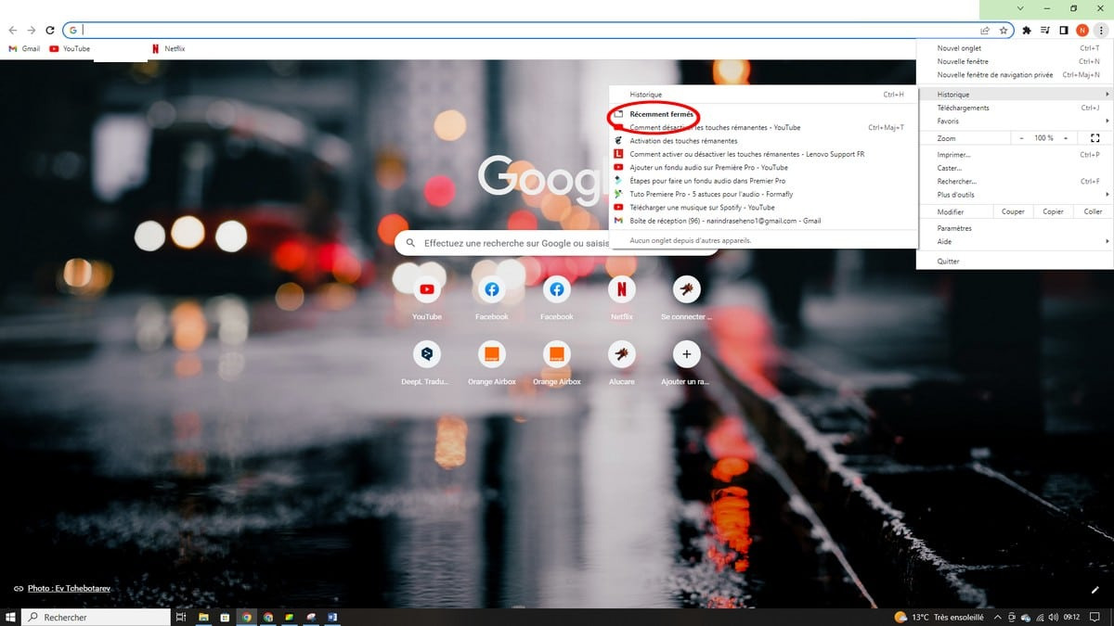Bookmark this tab with the star icon

click(x=1004, y=31)
